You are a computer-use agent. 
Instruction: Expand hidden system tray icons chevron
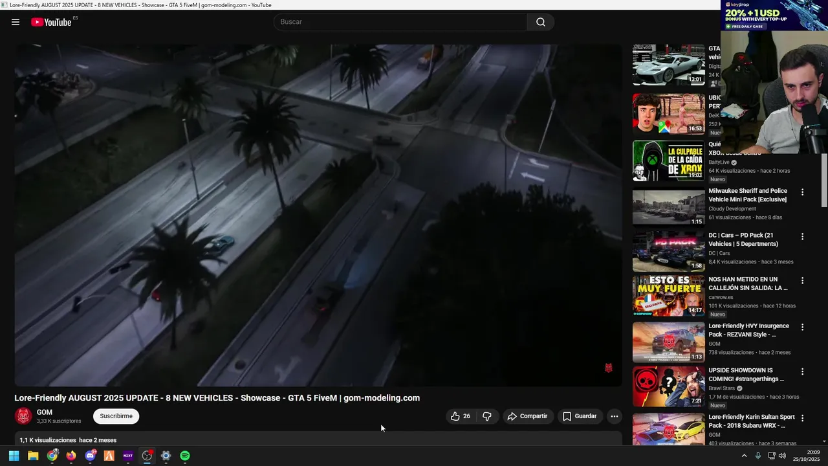tap(744, 456)
